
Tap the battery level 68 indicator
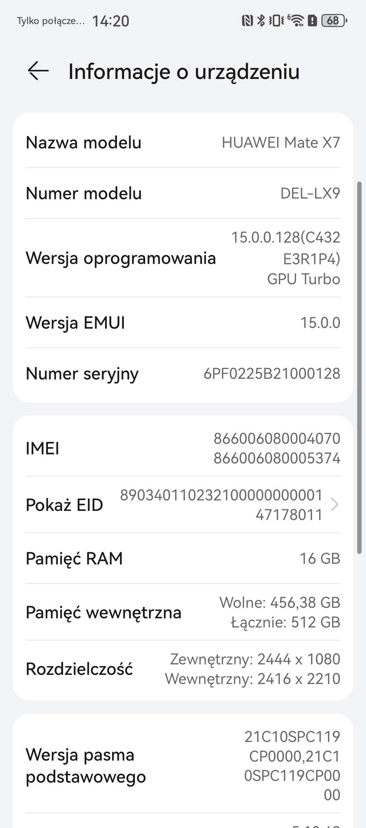(x=334, y=20)
